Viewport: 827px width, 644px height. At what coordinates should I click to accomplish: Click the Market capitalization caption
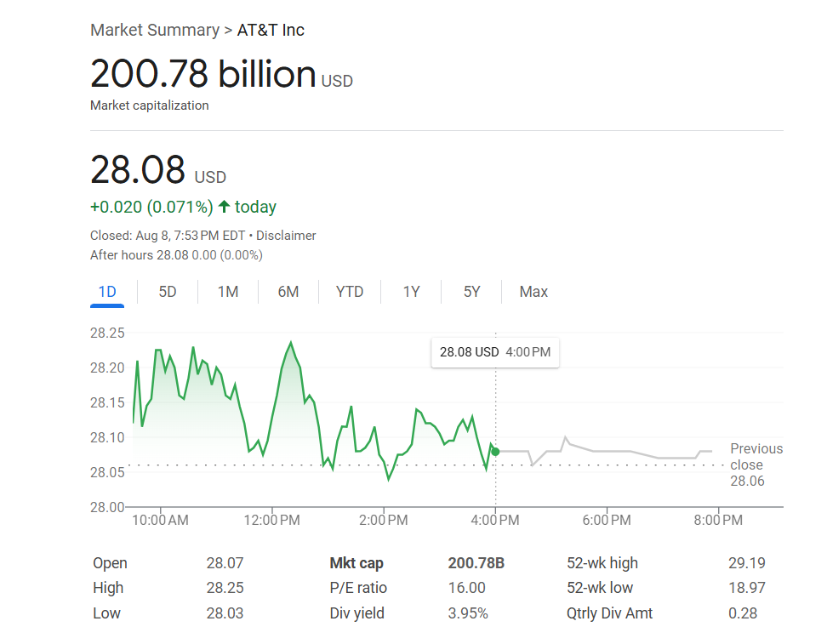149,105
